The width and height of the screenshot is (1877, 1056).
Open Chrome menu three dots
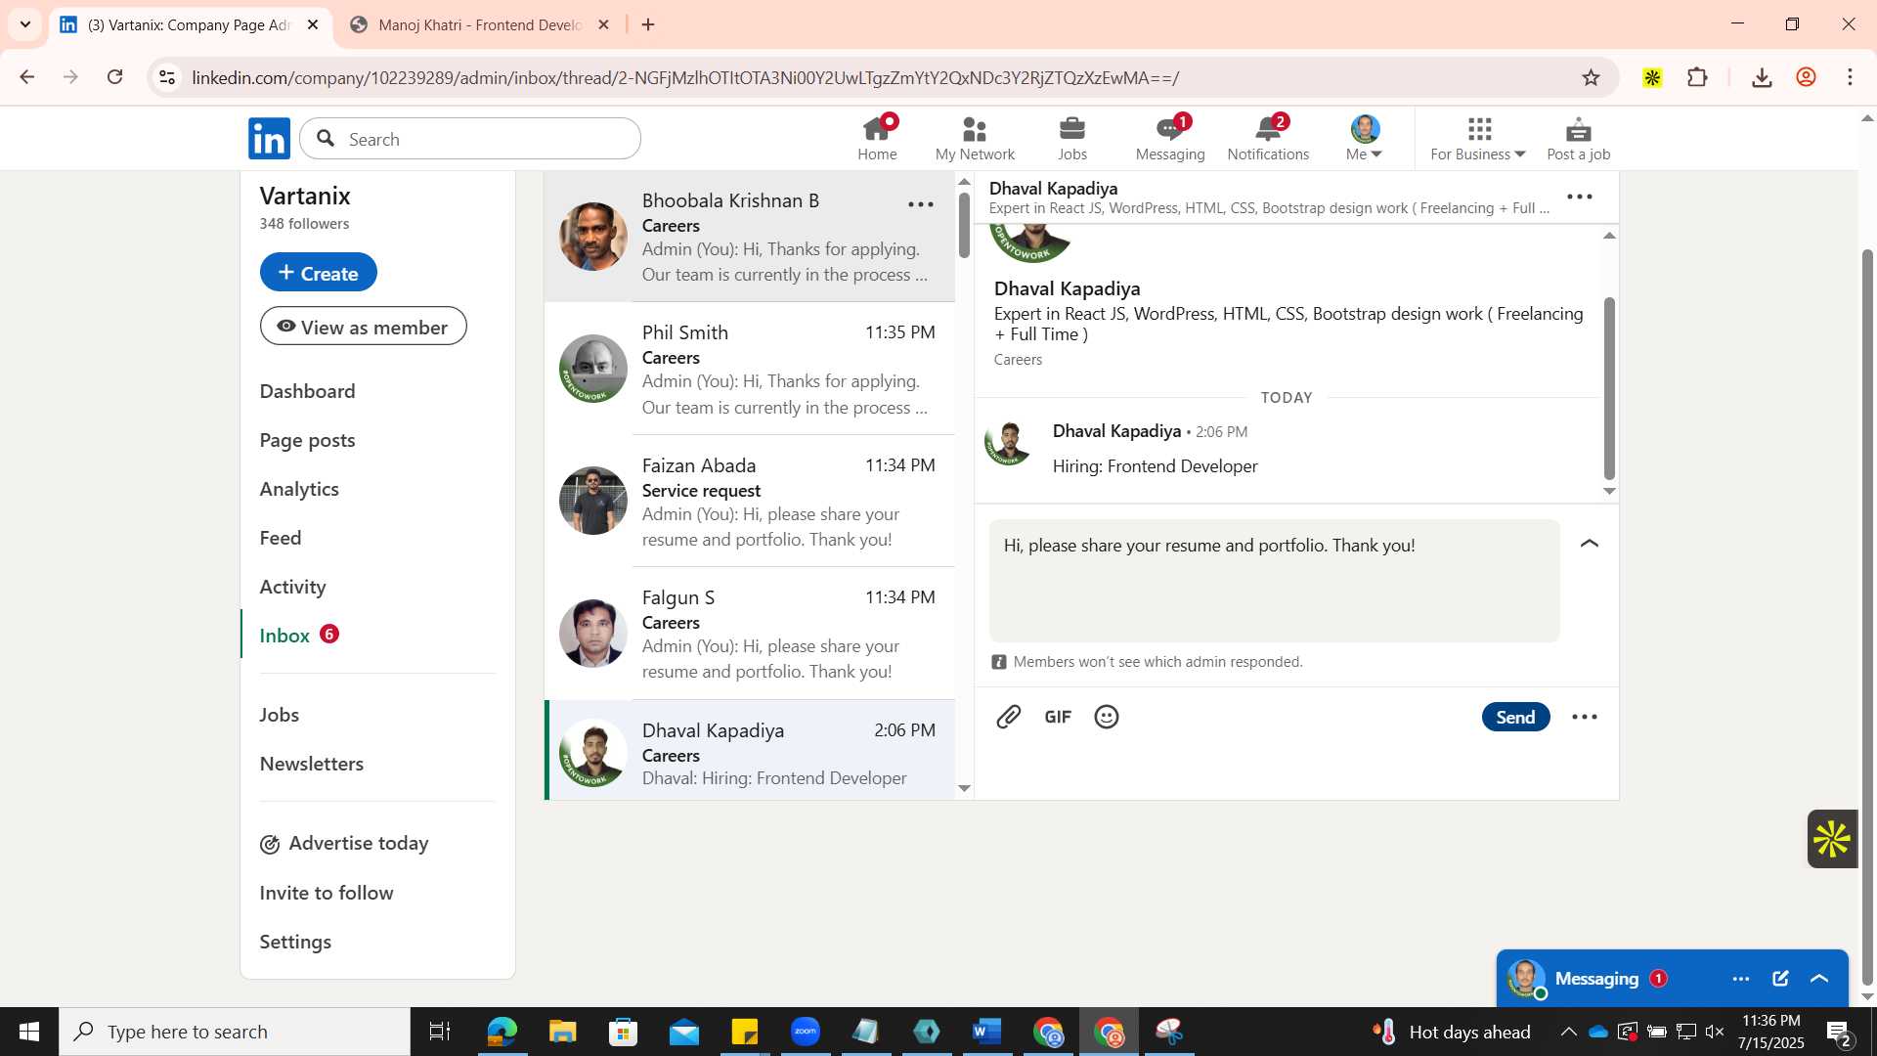tap(1850, 77)
